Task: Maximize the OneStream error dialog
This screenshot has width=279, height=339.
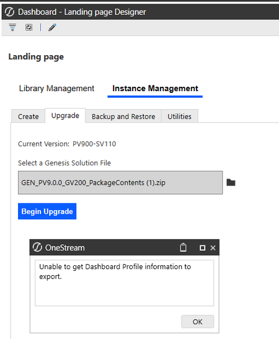Action: (203, 248)
